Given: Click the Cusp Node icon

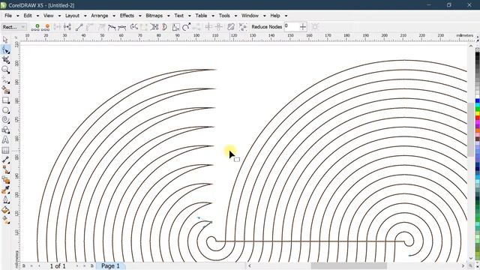Looking at the screenshot, I should pyautogui.click(x=101, y=27).
